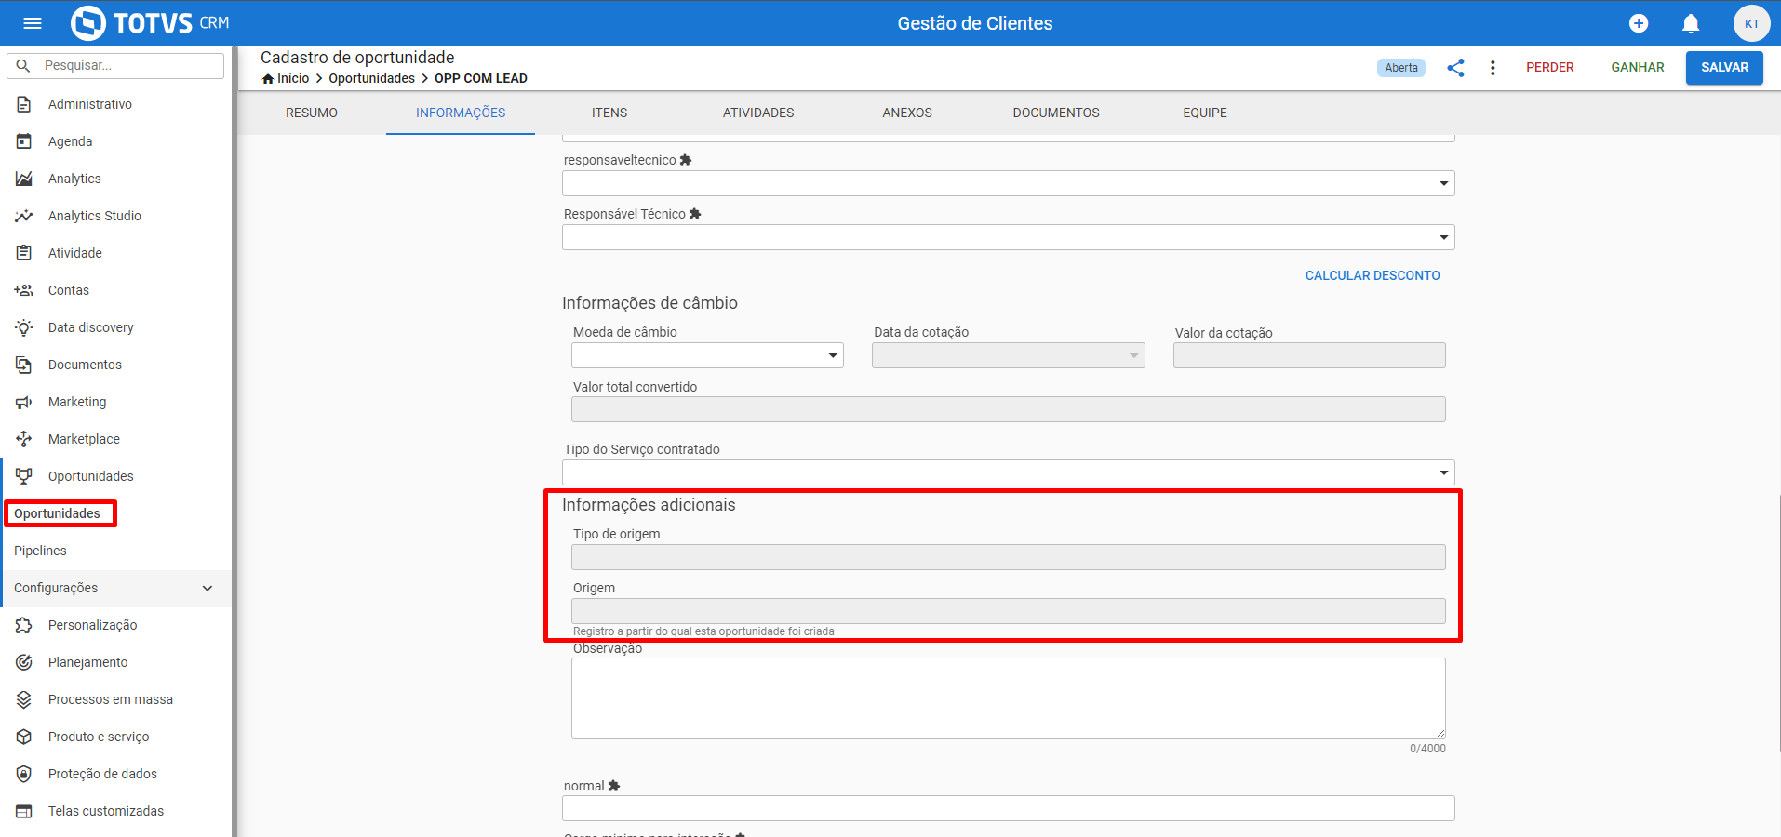Expand the Configurações section chevron
The width and height of the screenshot is (1781, 837).
(x=208, y=588)
